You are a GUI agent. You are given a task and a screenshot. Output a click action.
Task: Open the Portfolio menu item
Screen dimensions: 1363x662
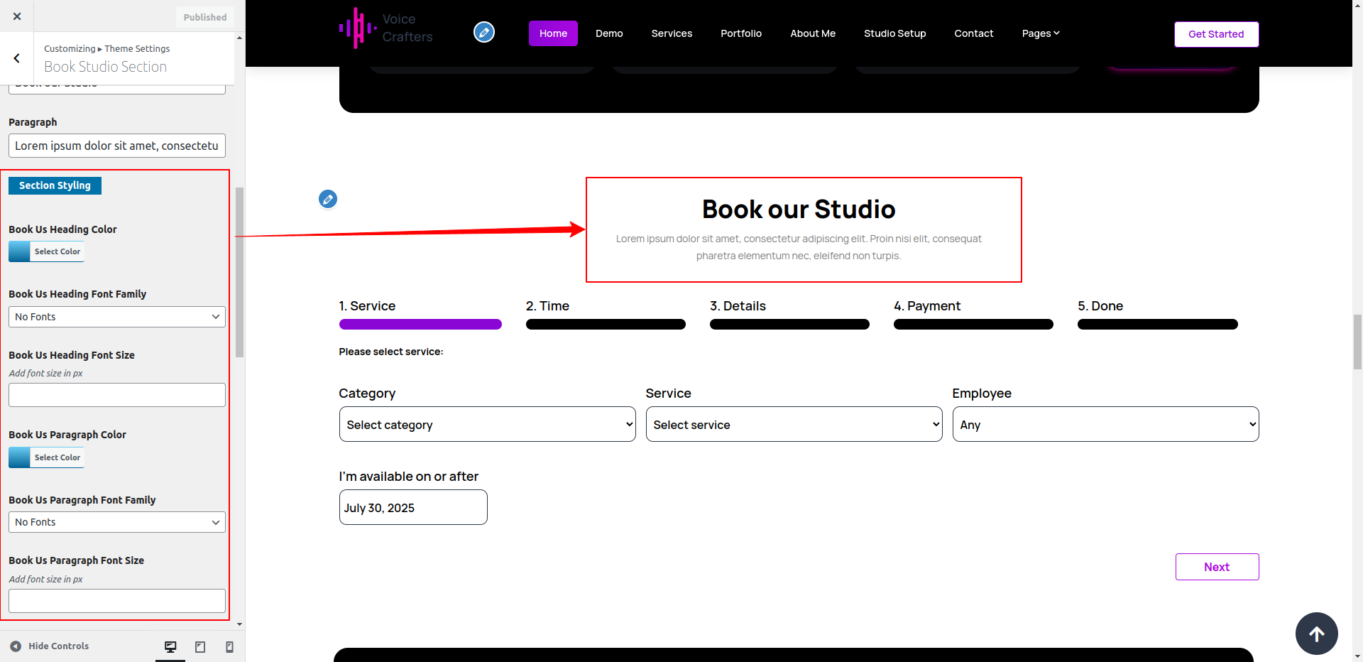tap(740, 33)
